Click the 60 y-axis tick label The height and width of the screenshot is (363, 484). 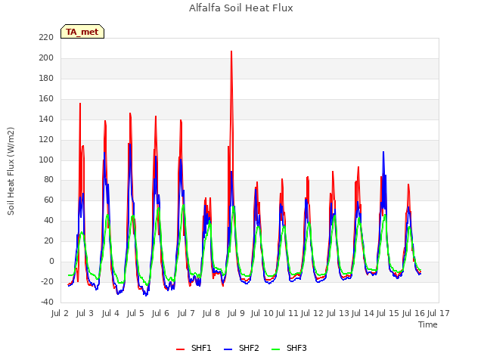tap(48, 200)
